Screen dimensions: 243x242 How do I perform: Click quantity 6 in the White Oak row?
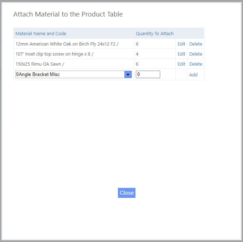point(137,44)
